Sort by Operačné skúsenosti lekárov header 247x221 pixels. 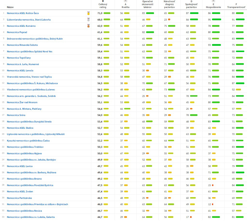pos(148,4)
